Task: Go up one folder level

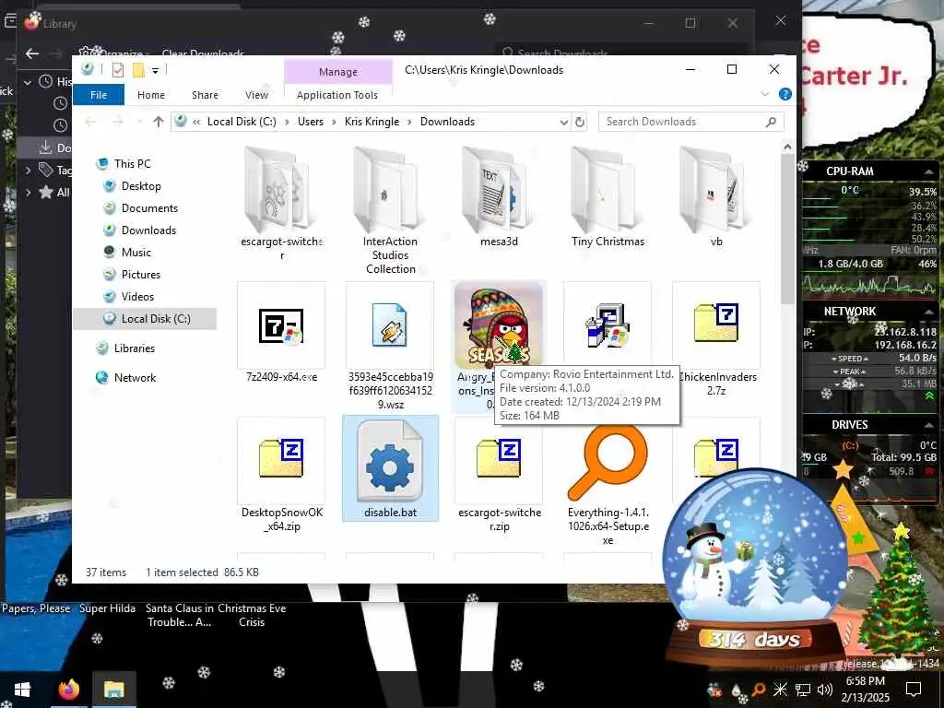Action: tap(159, 122)
